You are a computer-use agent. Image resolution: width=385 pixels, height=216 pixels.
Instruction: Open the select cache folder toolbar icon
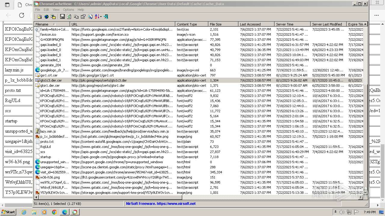click(x=39, y=17)
